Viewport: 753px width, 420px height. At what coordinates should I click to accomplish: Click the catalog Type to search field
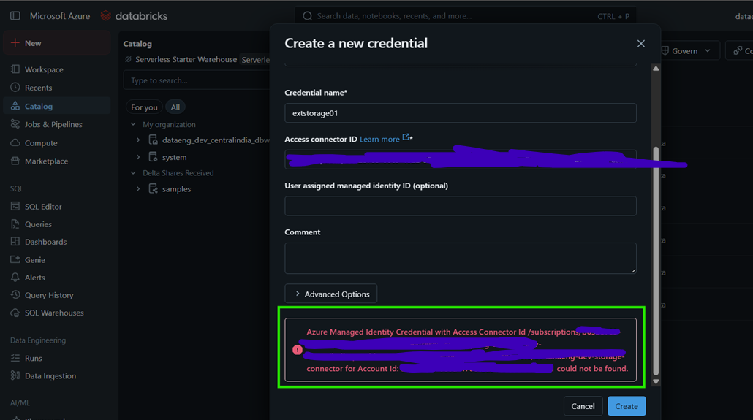(x=197, y=80)
